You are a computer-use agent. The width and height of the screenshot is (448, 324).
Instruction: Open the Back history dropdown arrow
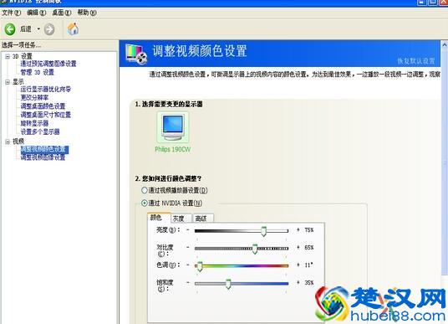point(38,29)
